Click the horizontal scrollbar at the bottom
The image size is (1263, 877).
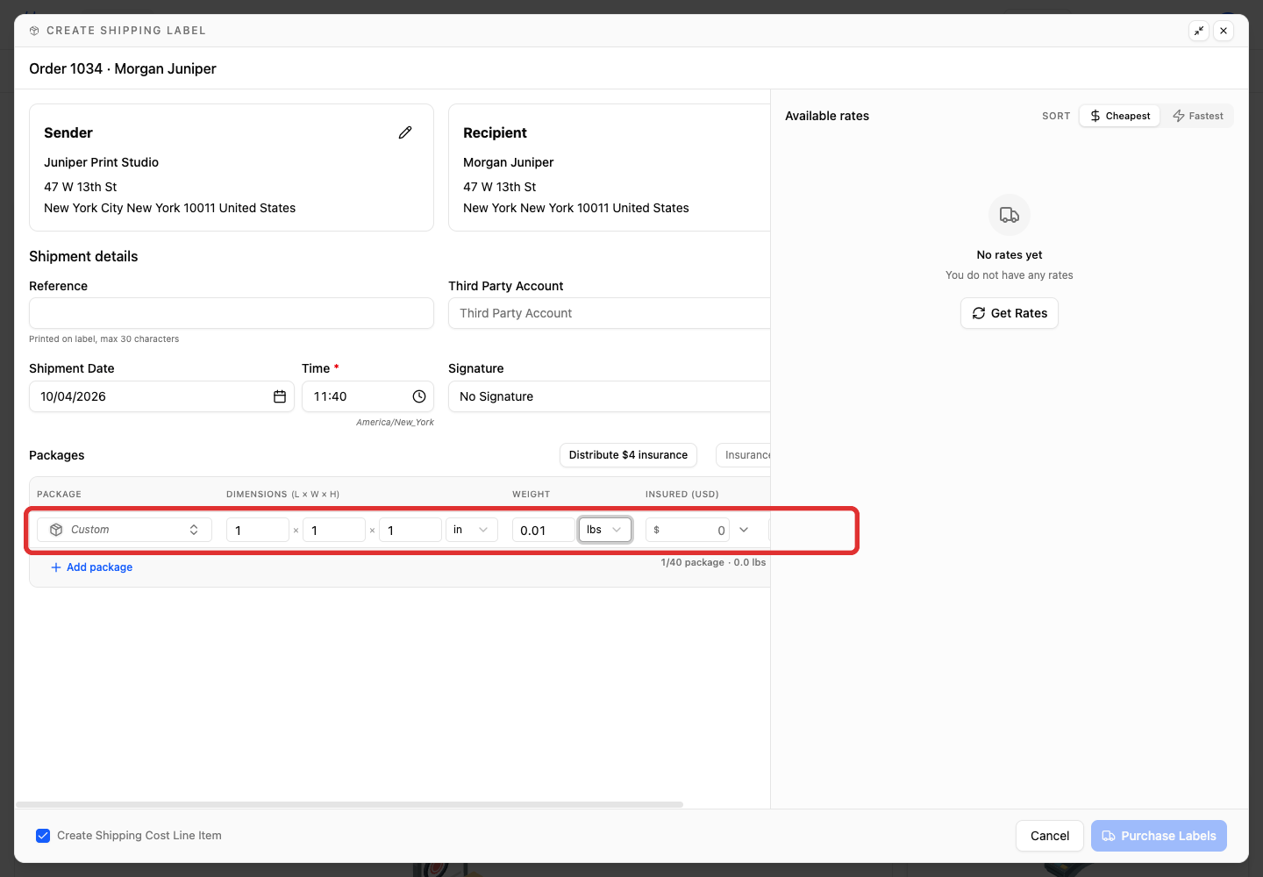(349, 804)
